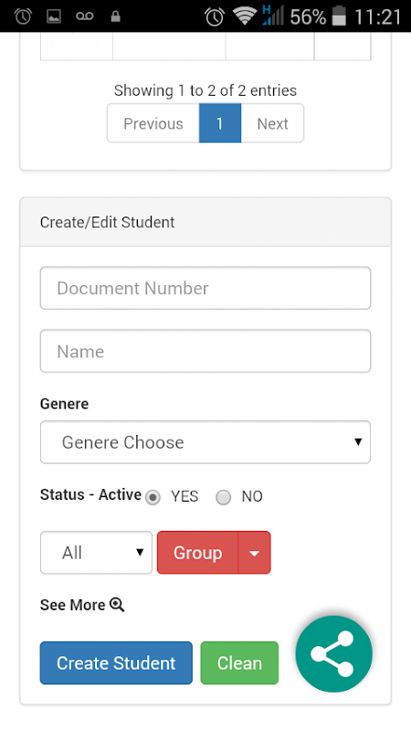The width and height of the screenshot is (411, 731).
Task: Go to Previous page of entries
Action: (x=153, y=123)
